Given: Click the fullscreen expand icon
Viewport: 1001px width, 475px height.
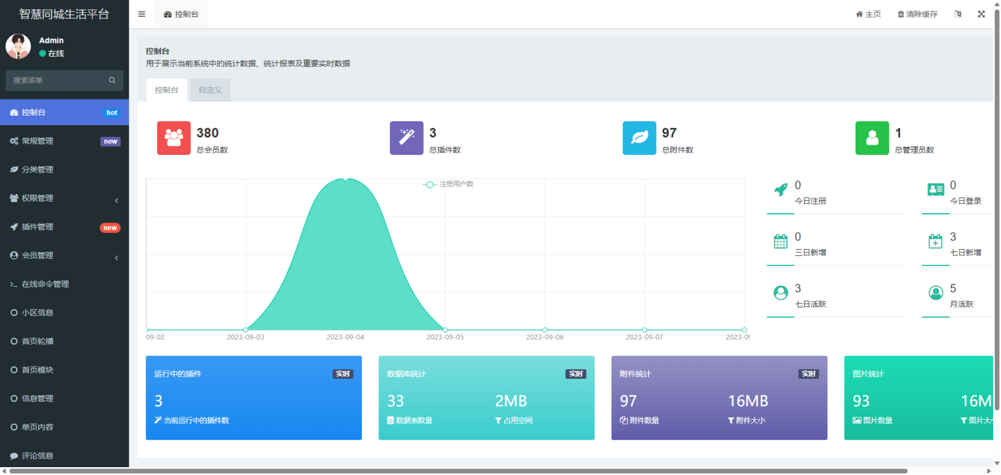Looking at the screenshot, I should (981, 14).
